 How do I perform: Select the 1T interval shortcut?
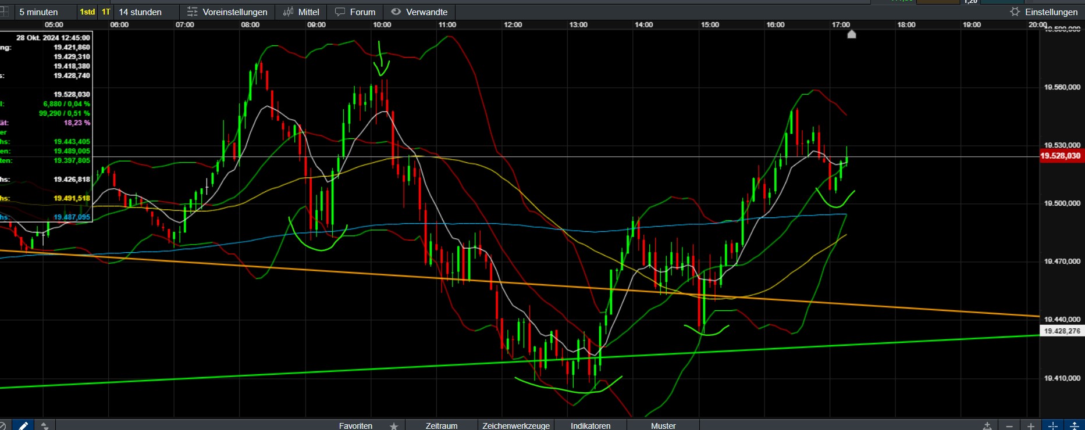(106, 12)
